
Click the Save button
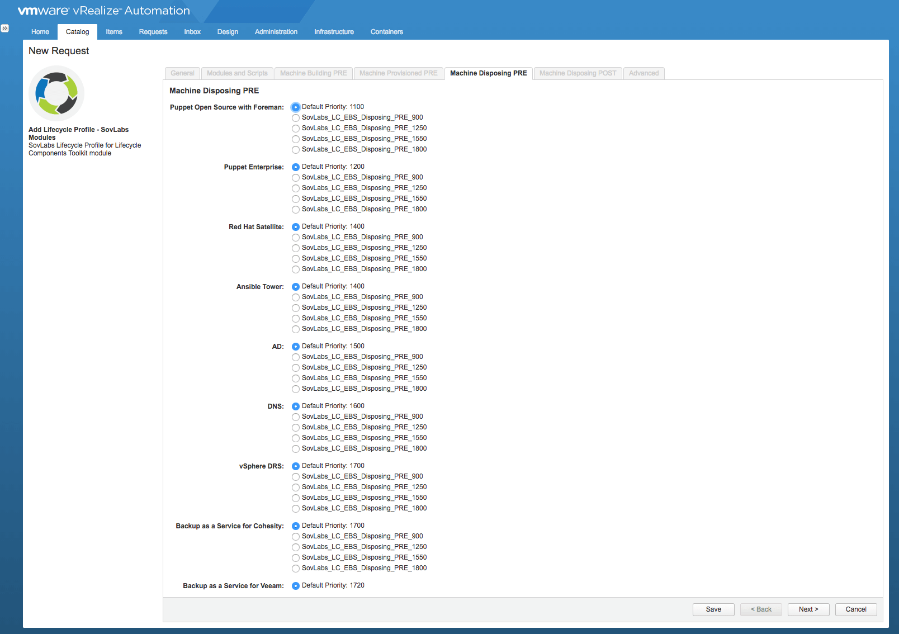click(713, 609)
